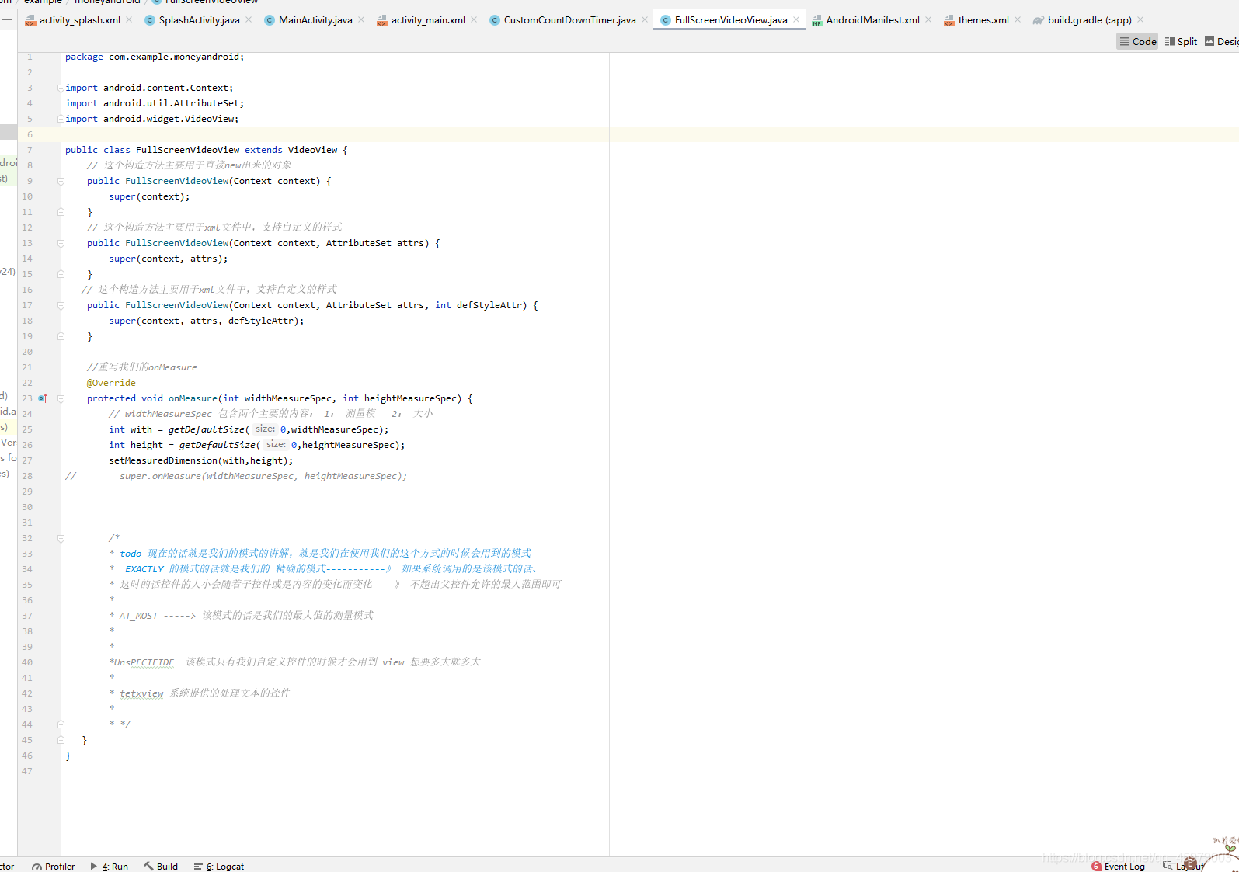Close the themes.xml tab

coord(1018,19)
